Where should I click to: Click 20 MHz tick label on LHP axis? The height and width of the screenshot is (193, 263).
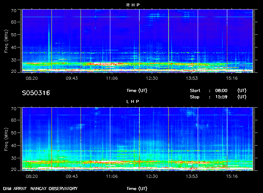(14, 169)
